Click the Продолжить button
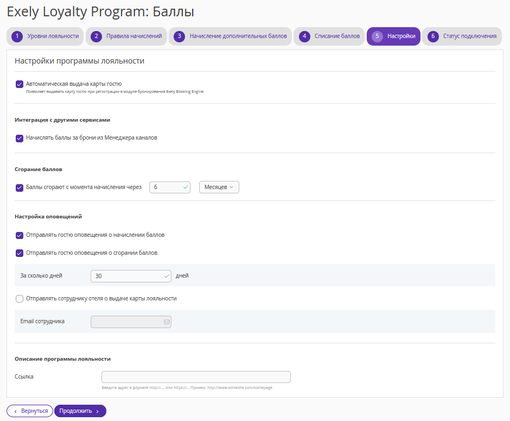 [80, 411]
